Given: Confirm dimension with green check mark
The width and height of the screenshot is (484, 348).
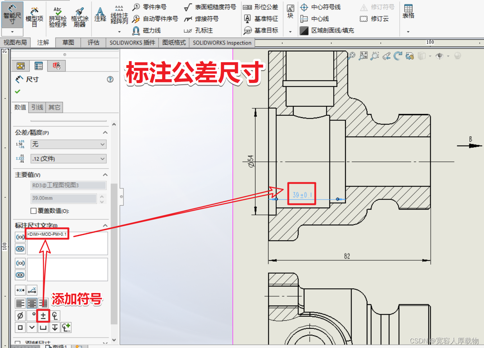Looking at the screenshot, I should coord(17,91).
